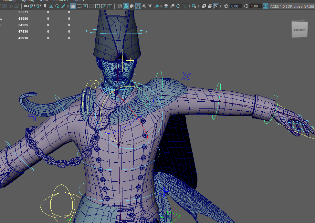
Task: Open the ACES 1.0 SDR-video view transform dropdown
Action: click(292, 6)
